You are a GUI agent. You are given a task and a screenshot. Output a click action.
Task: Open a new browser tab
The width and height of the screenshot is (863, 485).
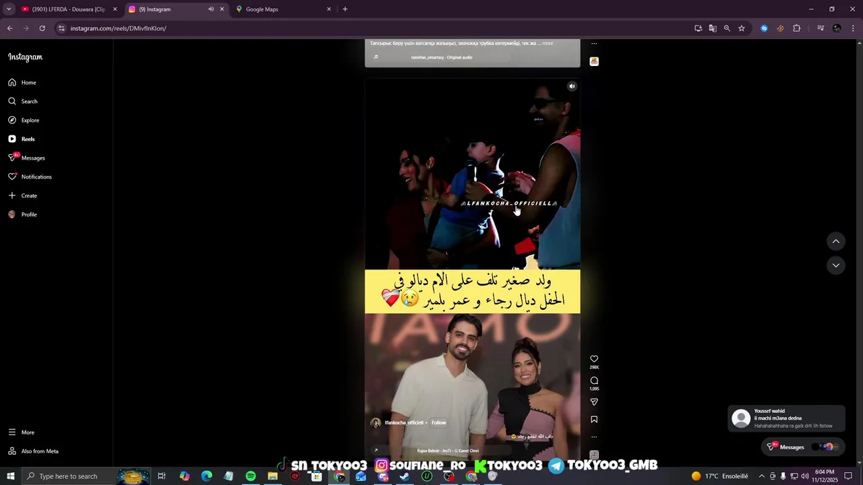[x=345, y=9]
